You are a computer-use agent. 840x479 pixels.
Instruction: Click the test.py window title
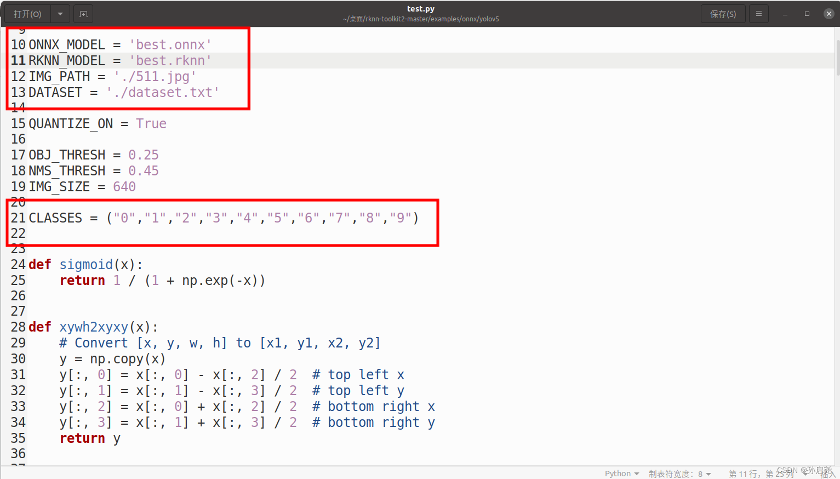[x=421, y=9]
